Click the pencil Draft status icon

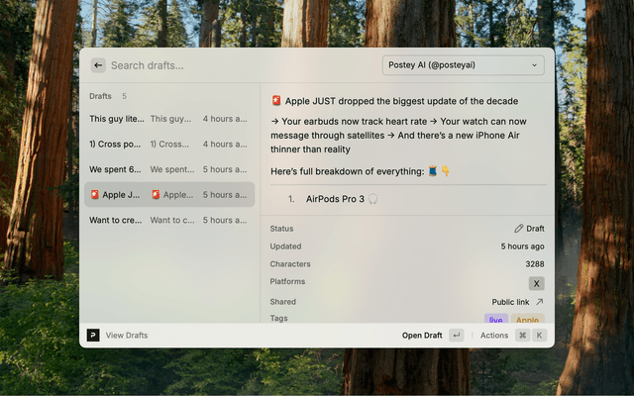[519, 229]
